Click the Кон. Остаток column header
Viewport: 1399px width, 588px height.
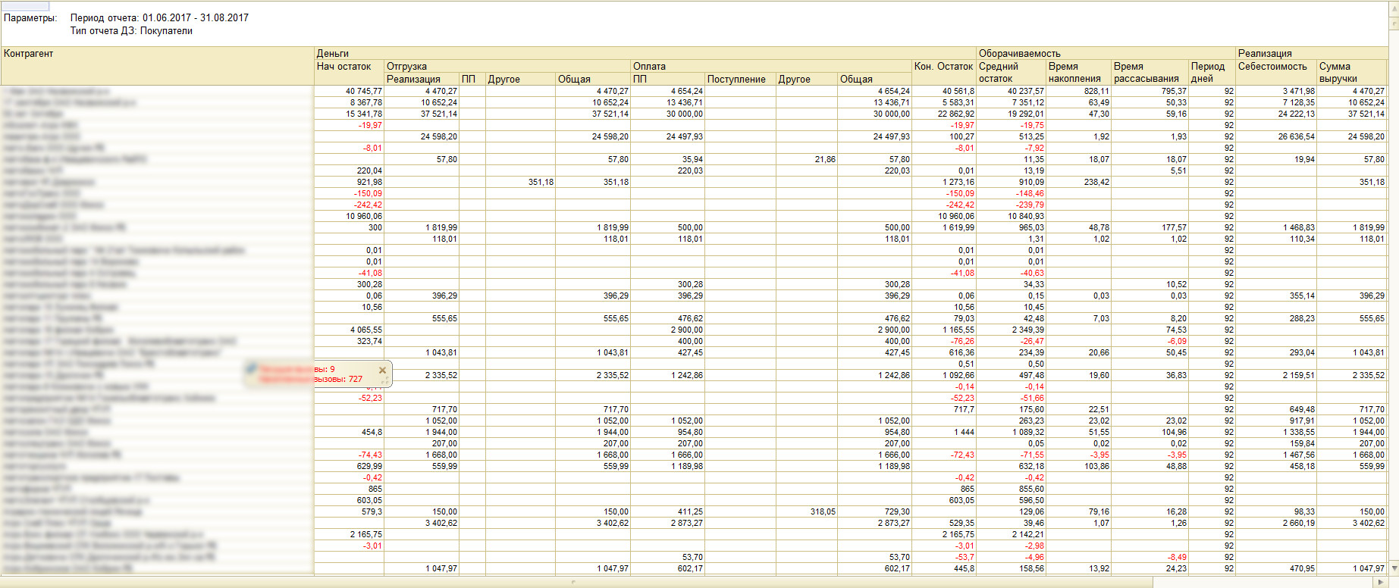click(943, 67)
